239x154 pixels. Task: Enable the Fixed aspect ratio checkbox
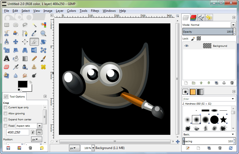5,126
